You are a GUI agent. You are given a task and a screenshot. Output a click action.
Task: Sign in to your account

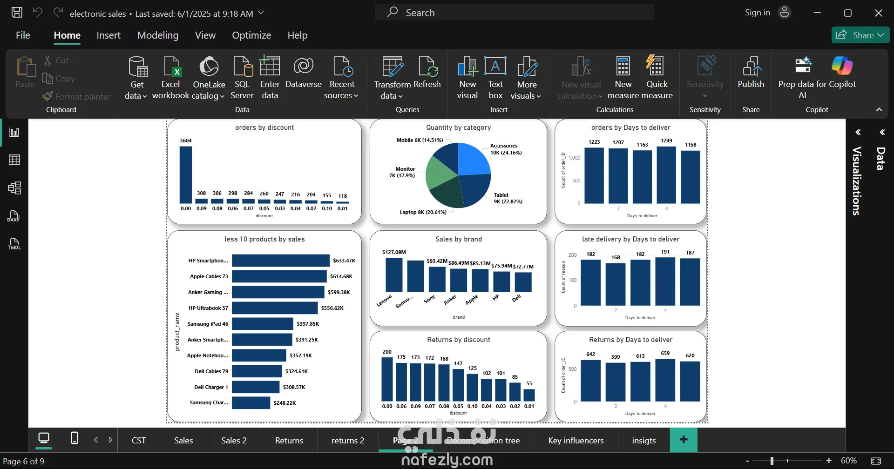point(768,13)
